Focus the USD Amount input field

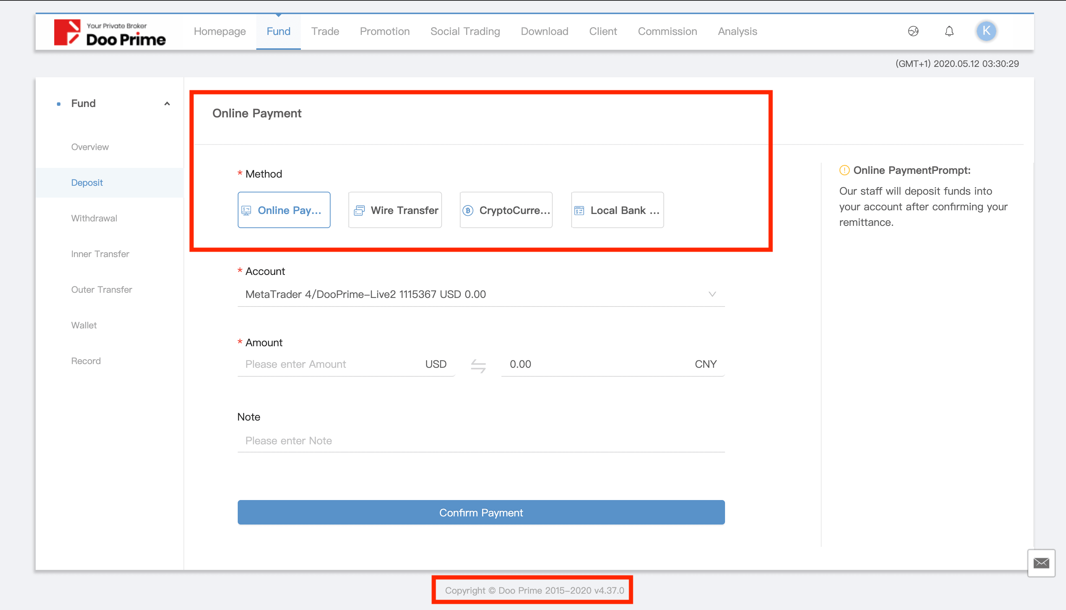(346, 364)
